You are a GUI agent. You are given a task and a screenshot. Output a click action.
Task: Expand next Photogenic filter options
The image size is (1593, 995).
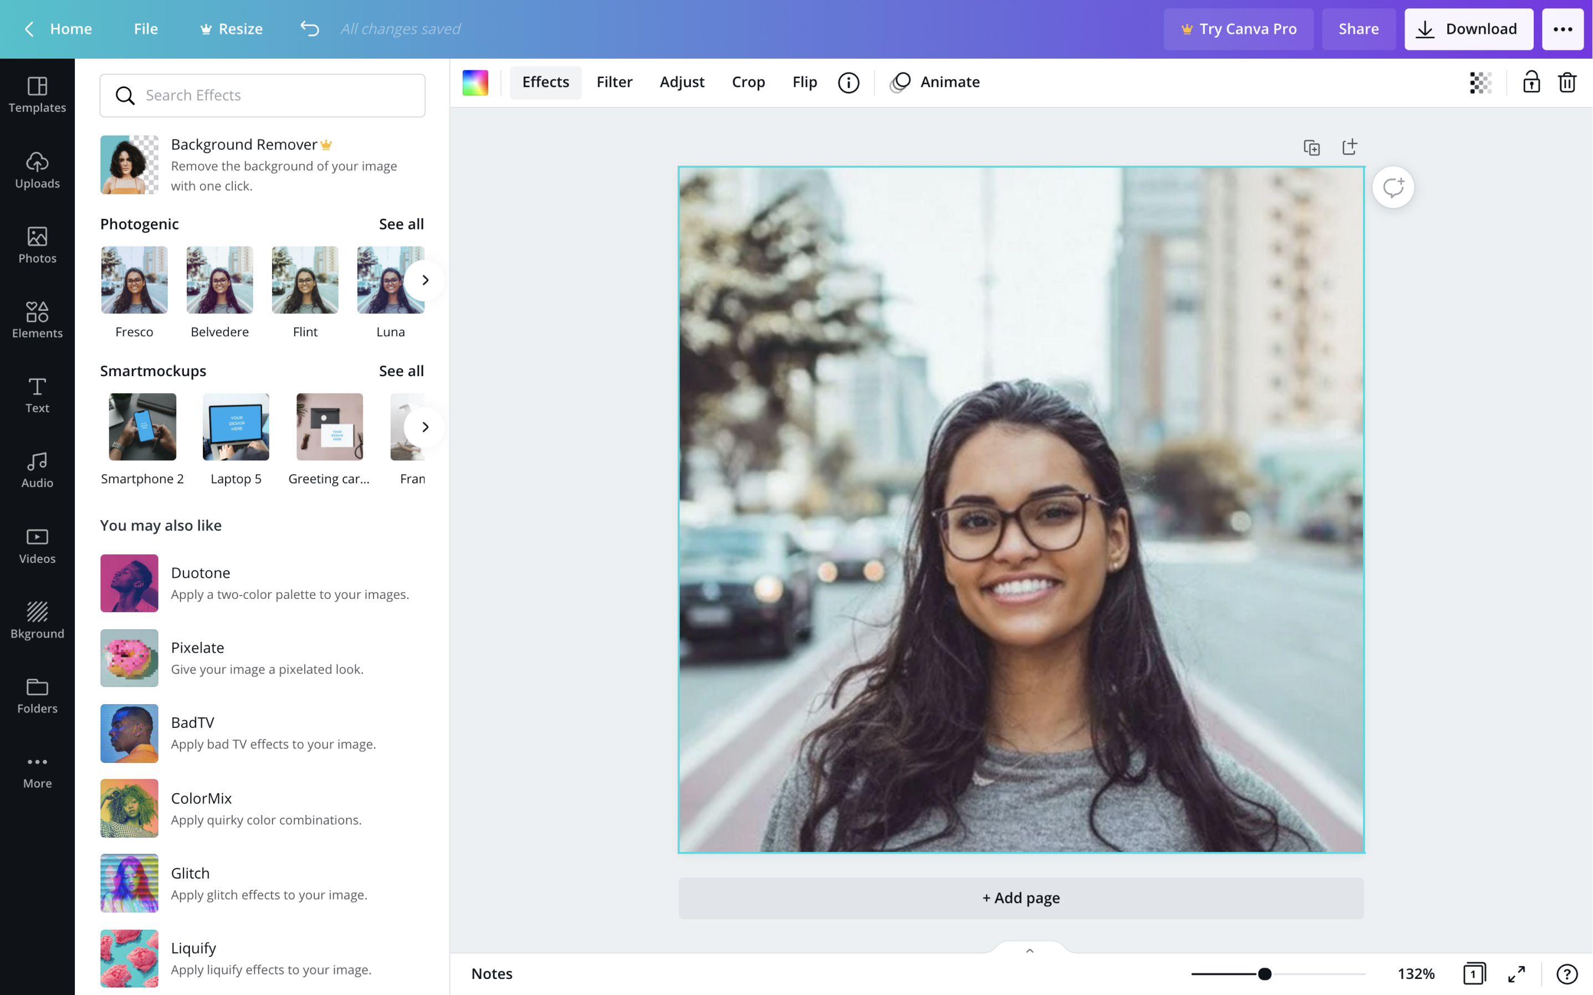(x=424, y=280)
